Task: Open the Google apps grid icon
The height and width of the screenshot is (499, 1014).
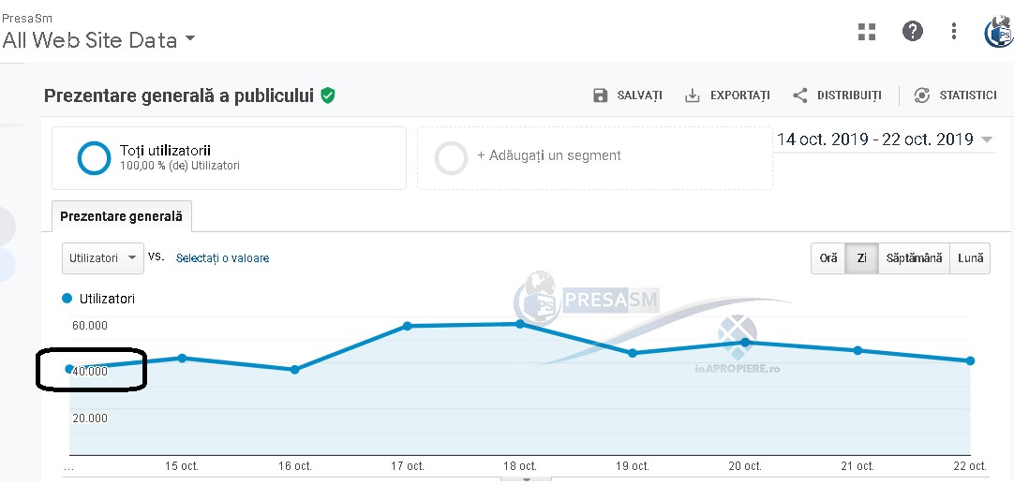Action: coord(867,32)
